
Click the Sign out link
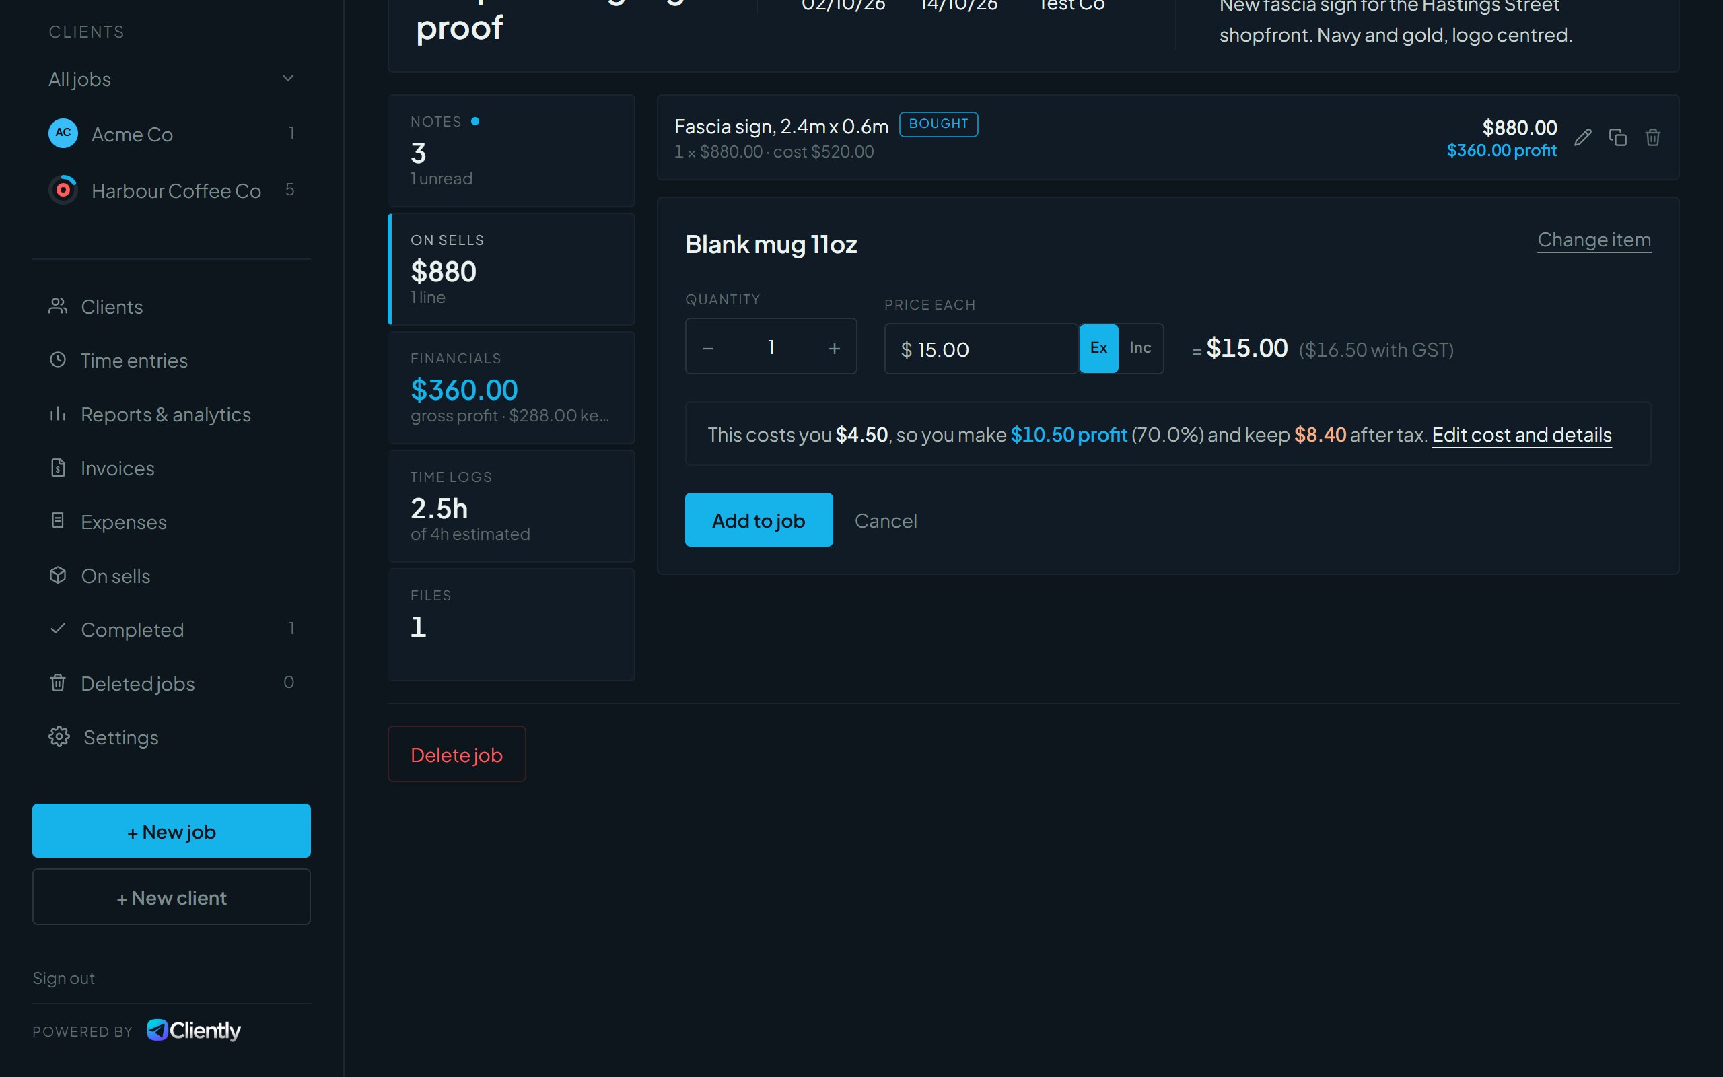pyautogui.click(x=63, y=978)
